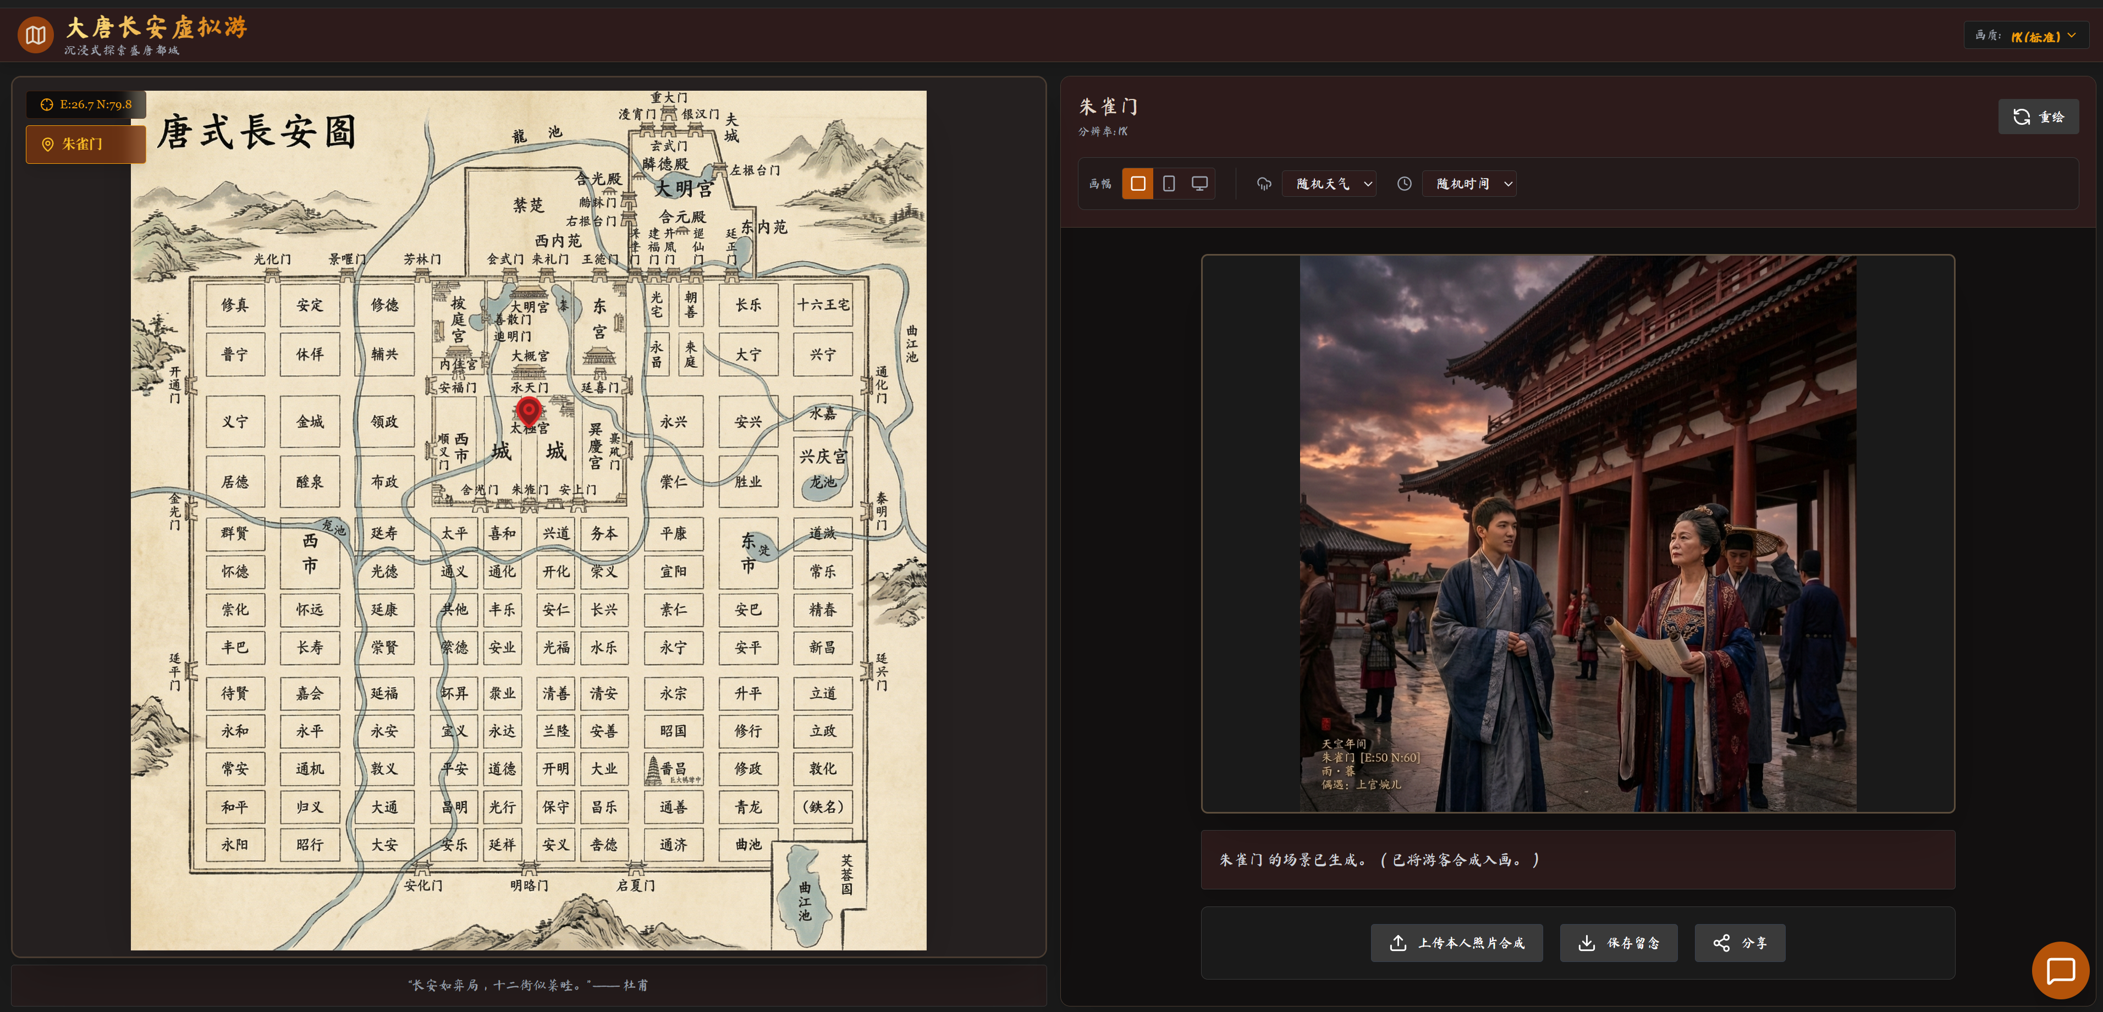Click the crosshair coordinates badge E:26.7 N:79.8
Screen dimensions: 2103x1012
point(86,104)
